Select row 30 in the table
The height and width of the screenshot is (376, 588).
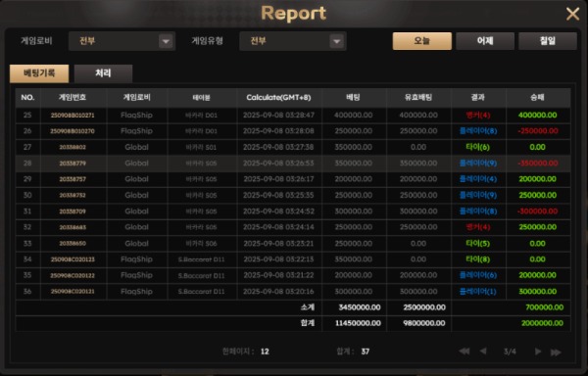click(x=293, y=195)
